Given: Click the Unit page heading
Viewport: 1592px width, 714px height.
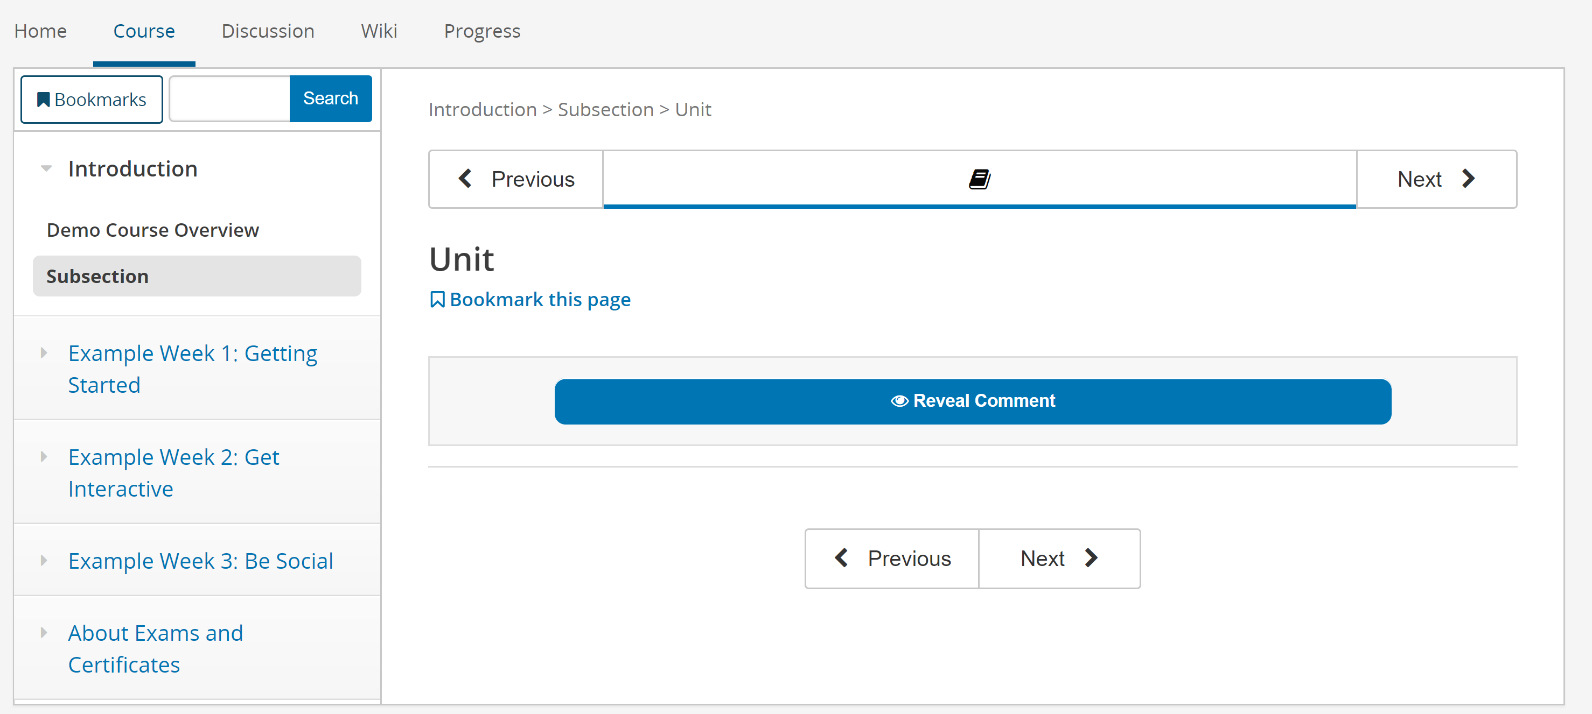Looking at the screenshot, I should (462, 259).
